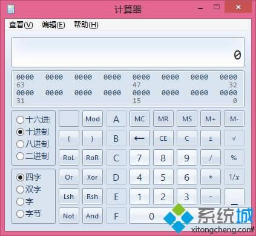Viewport: 256px width, 236px height.
Task: Click the number 9 key
Action: click(187, 158)
